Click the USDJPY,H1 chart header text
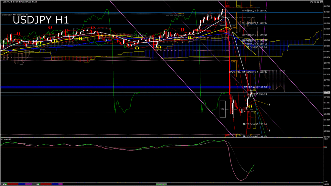Viewport: 331px width, 186px height. (7, 2)
